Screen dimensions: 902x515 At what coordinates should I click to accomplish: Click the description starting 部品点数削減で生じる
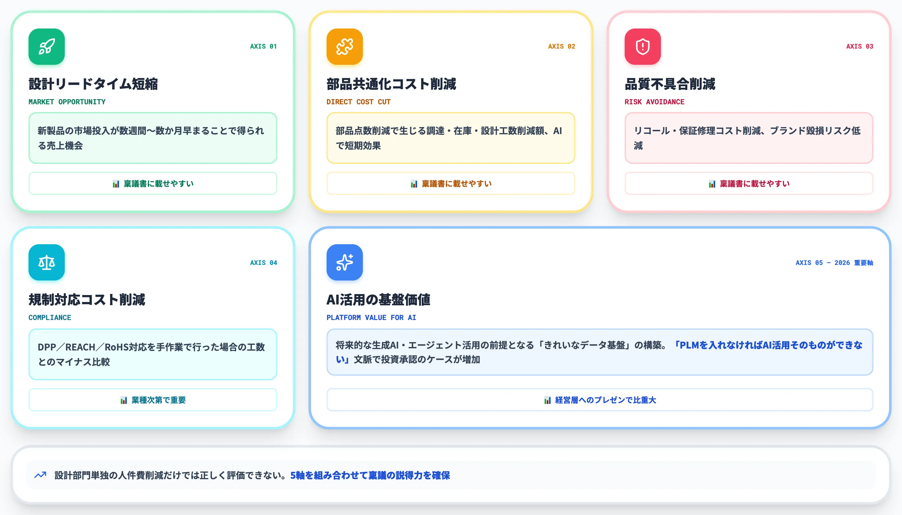pos(449,138)
